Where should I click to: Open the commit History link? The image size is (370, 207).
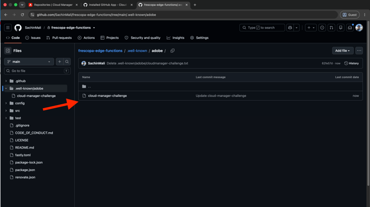coord(352,63)
